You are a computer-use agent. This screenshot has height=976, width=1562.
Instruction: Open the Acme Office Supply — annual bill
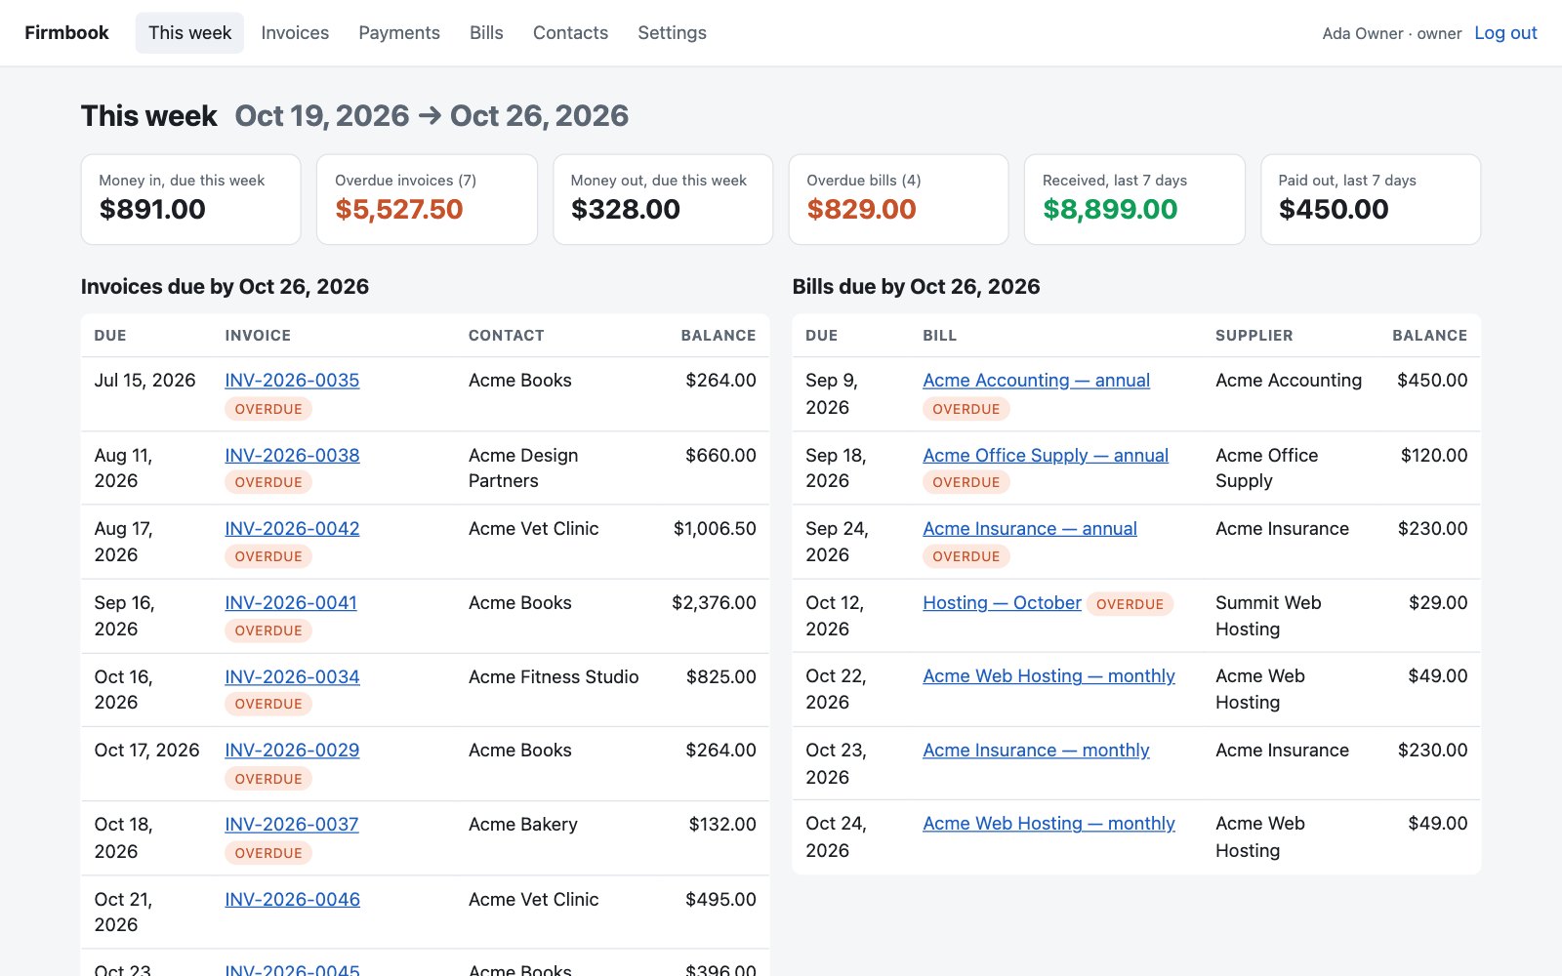coord(1046,456)
